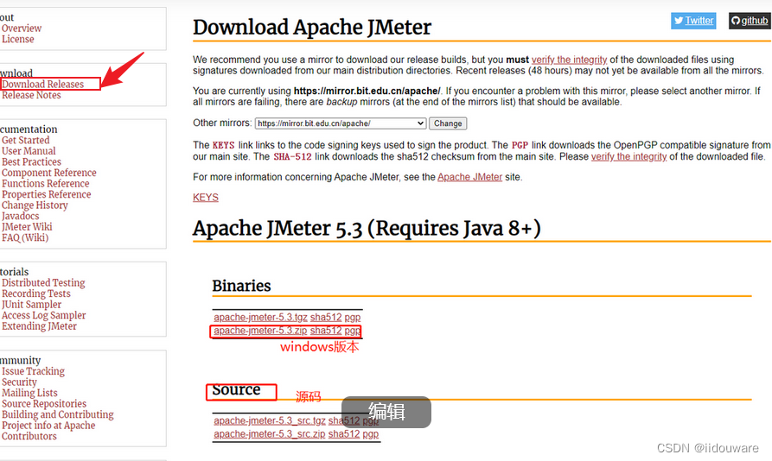Screen dimensions: 772x461
Task: Open Best Practices link
Action: 31,161
